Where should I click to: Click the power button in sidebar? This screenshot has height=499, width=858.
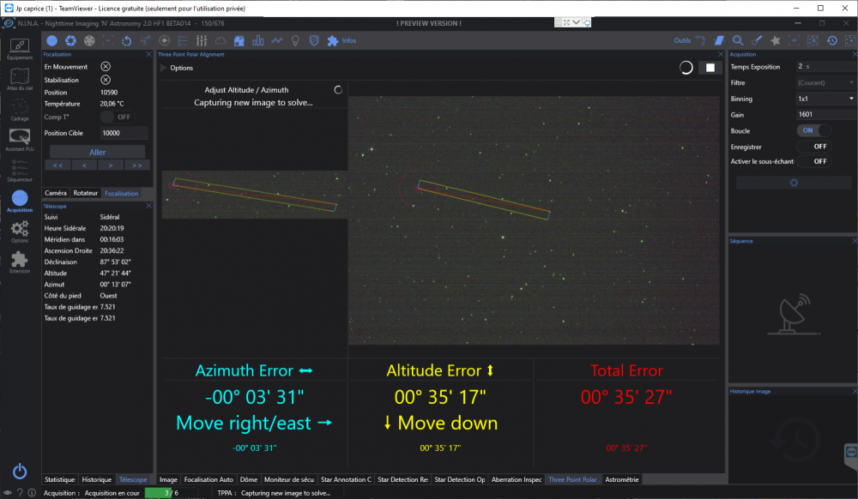pos(20,471)
